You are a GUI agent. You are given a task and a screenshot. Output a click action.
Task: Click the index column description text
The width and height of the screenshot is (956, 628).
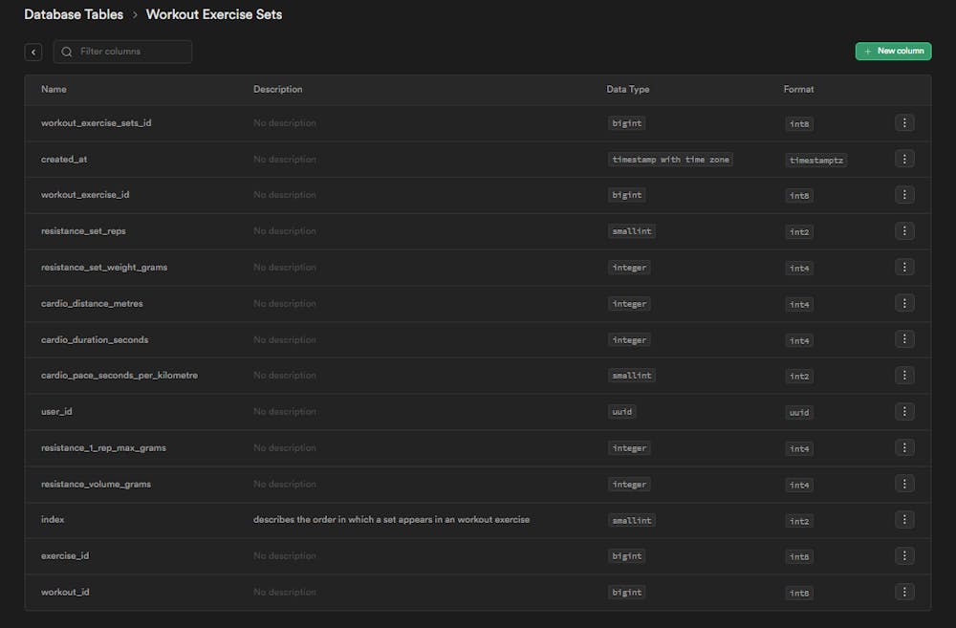click(x=391, y=520)
